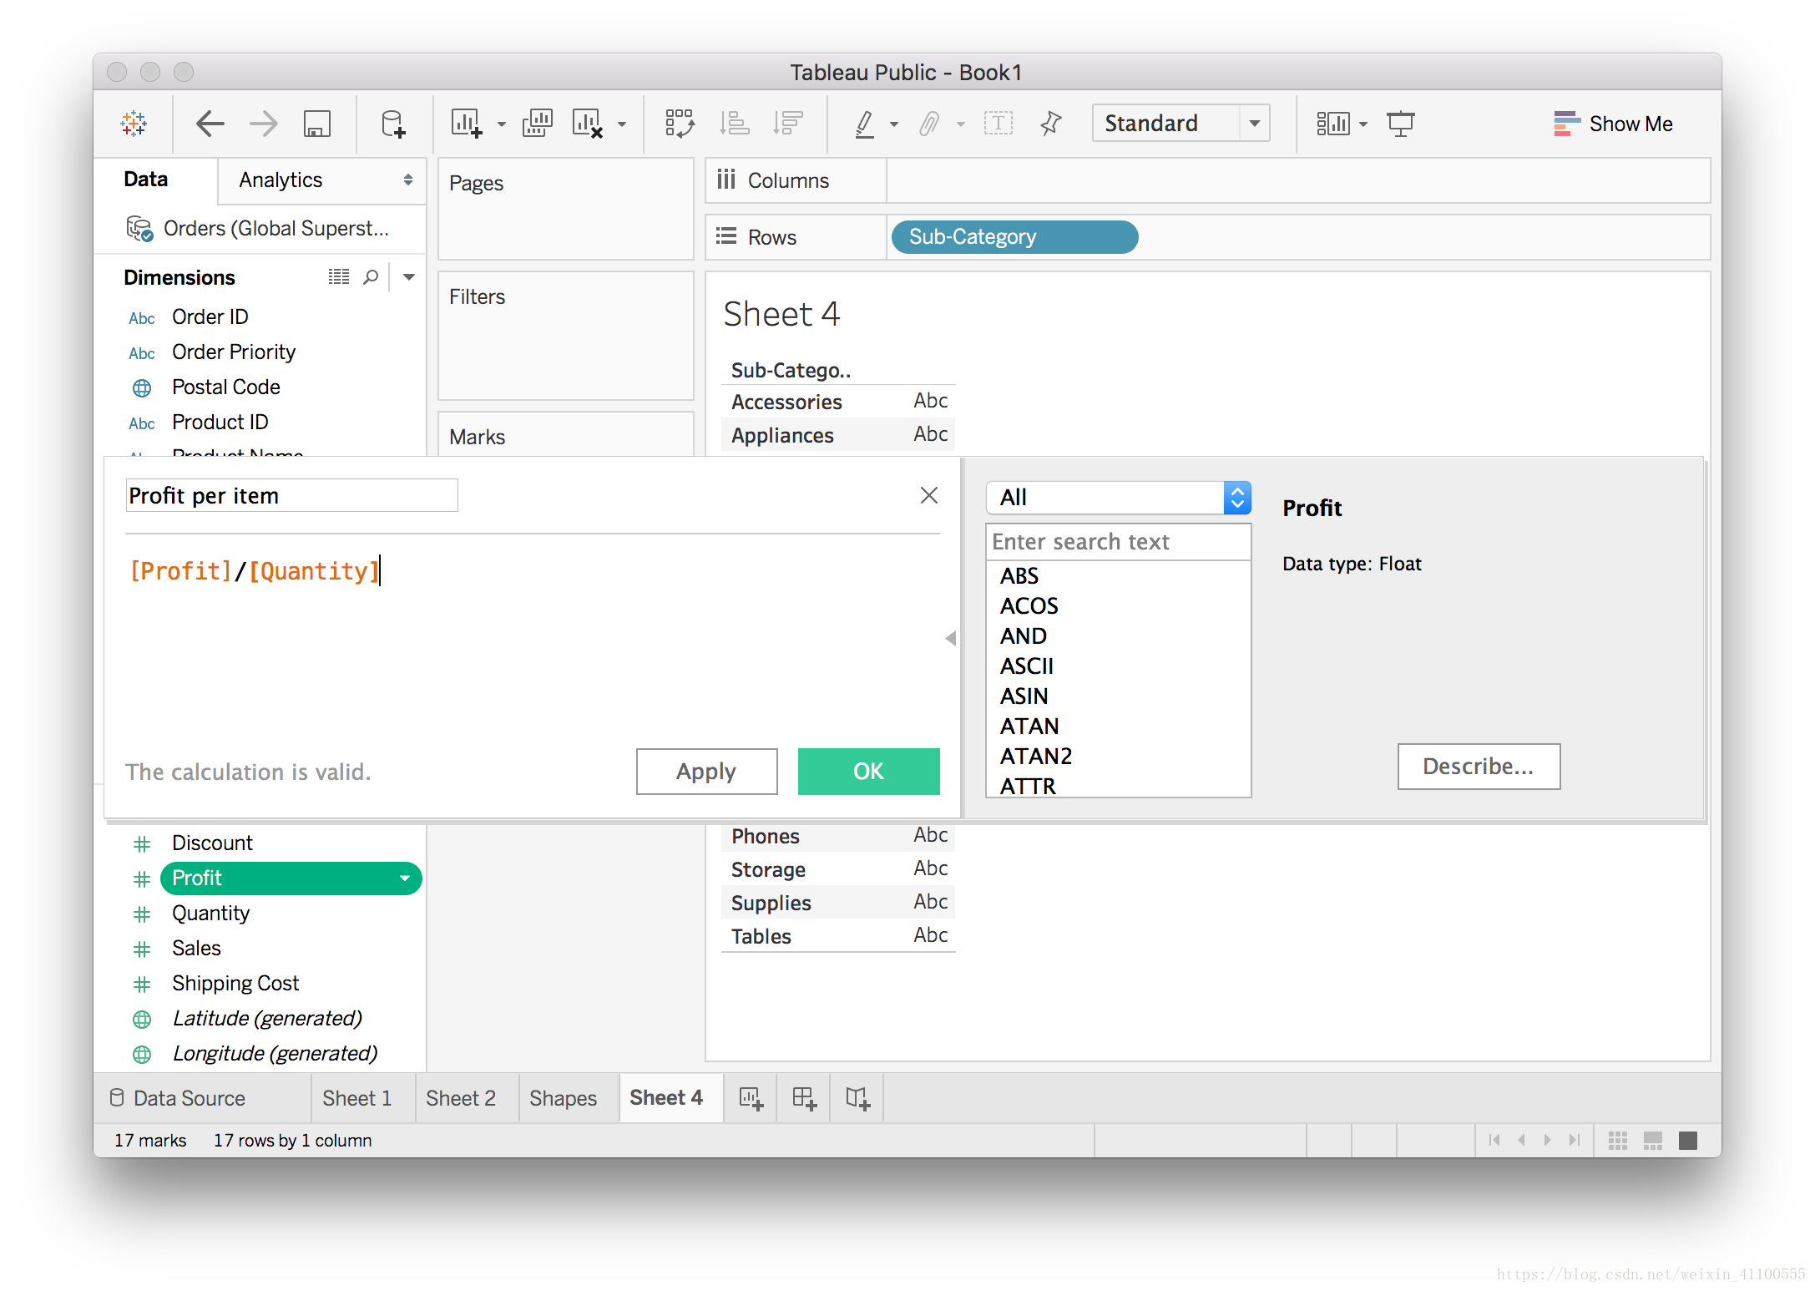Viewport: 1815px width, 1291px height.
Task: Click the search magnifier icon in Dimensions
Action: [x=371, y=277]
